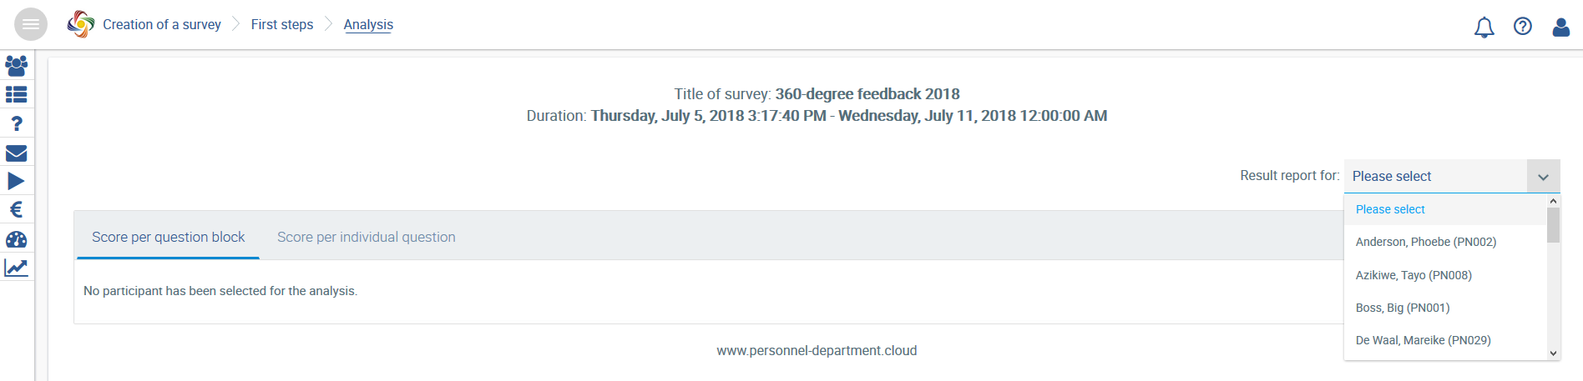The width and height of the screenshot is (1583, 381).
Task: Open the list icon in sidebar
Action: click(x=17, y=94)
